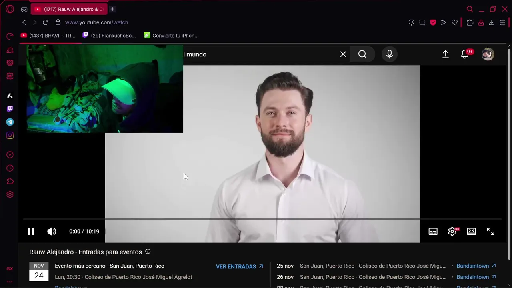Open the sidebar extensions cube icon
Image resolution: width=512 pixels, height=288 pixels.
(10, 181)
